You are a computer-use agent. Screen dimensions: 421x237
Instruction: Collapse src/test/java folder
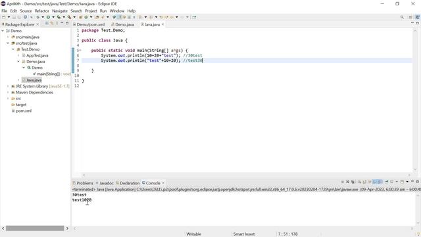[8, 43]
